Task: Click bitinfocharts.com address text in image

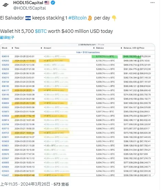Action: (88, 45)
